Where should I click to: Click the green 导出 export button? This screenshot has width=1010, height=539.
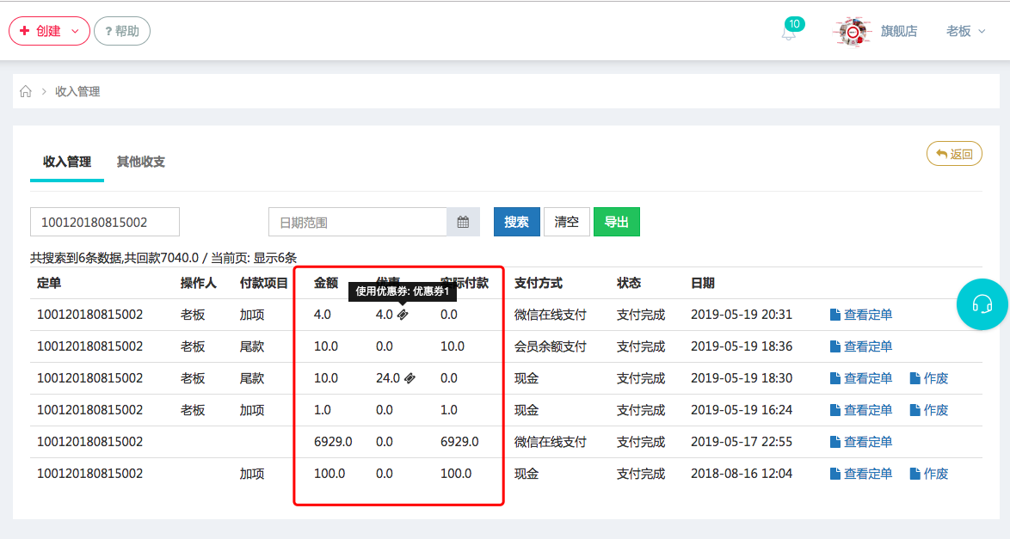(x=616, y=222)
